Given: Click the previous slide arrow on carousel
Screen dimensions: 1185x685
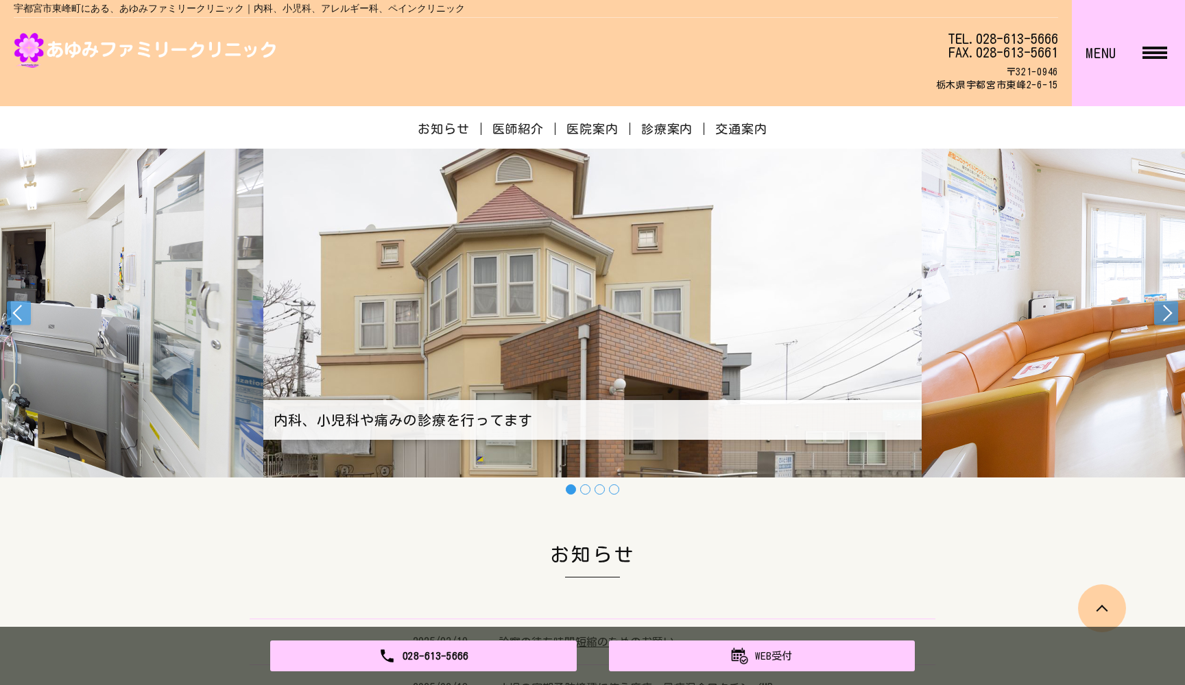Looking at the screenshot, I should click(x=19, y=313).
